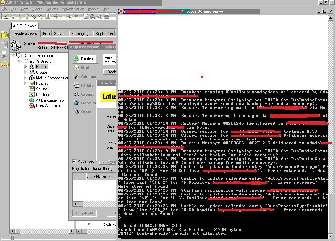Image resolution: width=336 pixels, height=241 pixels.
Task: Click the collapse all (double minus) icon
Action: coord(77,16)
